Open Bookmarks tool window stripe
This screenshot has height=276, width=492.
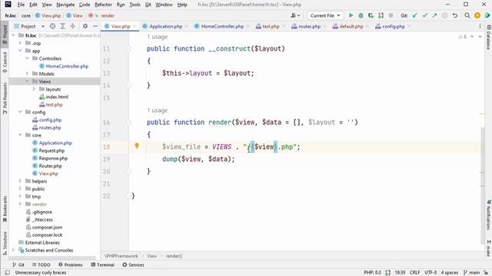[5, 209]
